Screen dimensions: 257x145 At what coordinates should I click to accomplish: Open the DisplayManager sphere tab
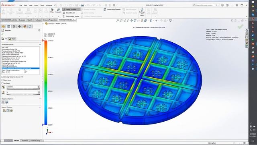[25, 26]
